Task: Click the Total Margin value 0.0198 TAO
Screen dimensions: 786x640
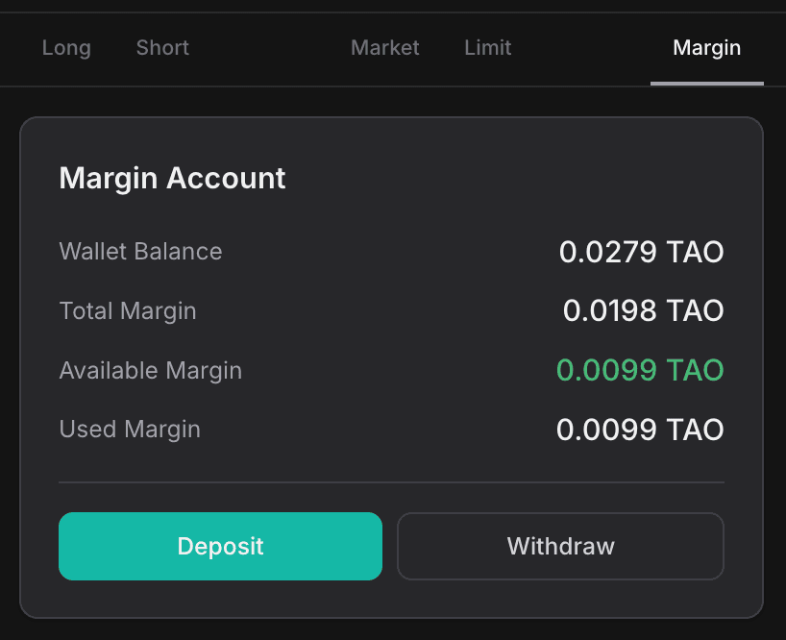Action: 643,311
